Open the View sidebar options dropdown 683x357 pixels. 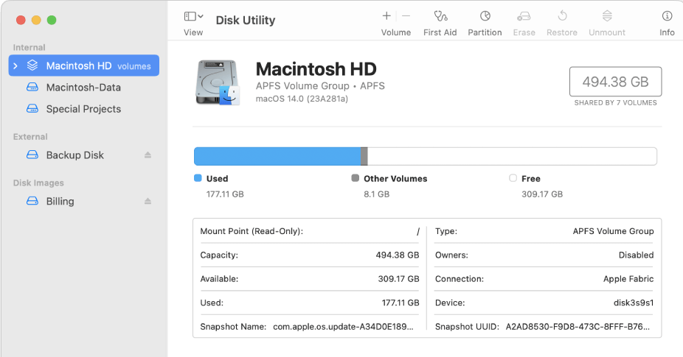pos(193,16)
